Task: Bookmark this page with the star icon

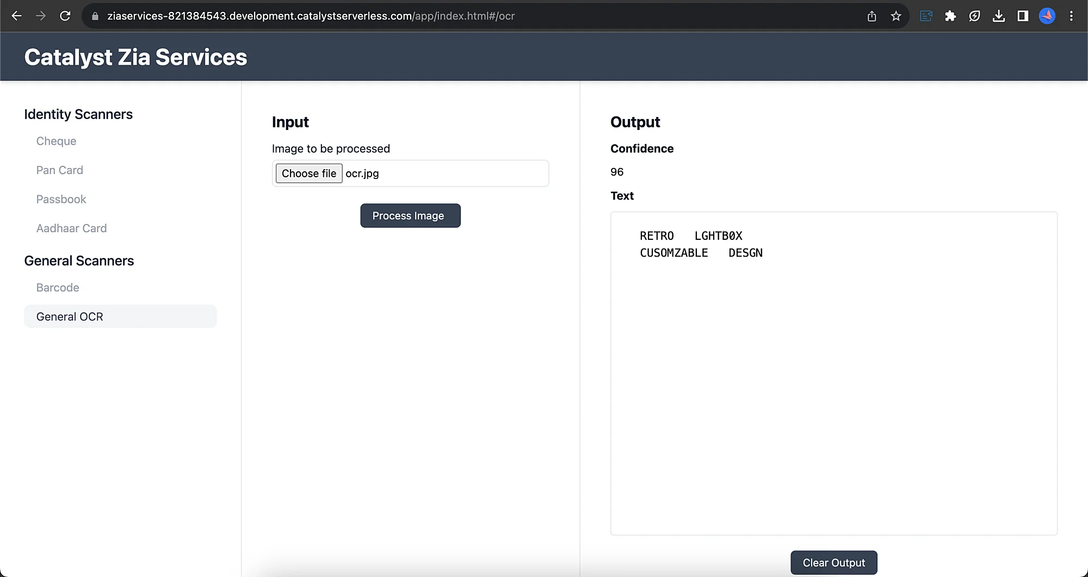Action: pos(896,16)
